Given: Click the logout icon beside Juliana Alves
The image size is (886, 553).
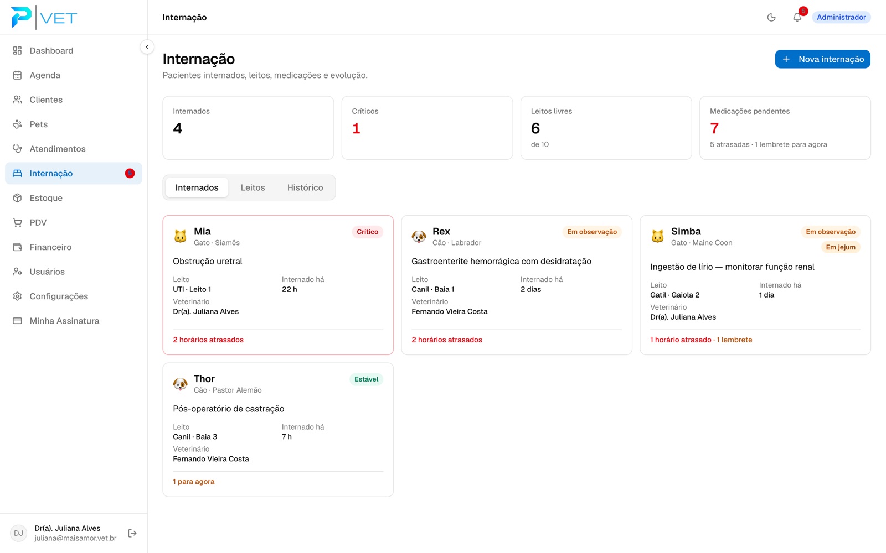Looking at the screenshot, I should coord(132,533).
